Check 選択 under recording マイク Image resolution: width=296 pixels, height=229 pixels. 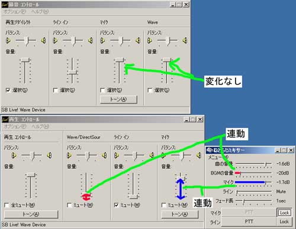[x=102, y=91]
